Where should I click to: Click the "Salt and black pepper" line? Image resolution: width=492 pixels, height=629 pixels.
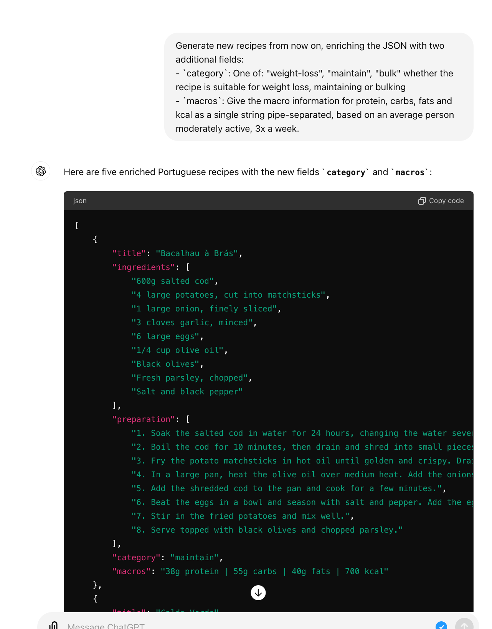coord(187,392)
